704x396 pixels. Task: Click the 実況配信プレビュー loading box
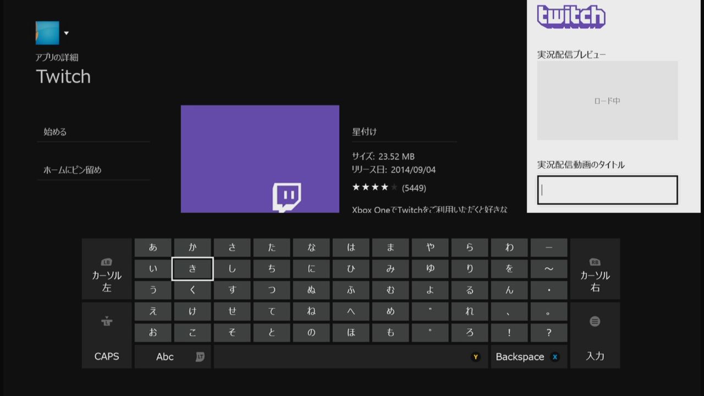607,101
